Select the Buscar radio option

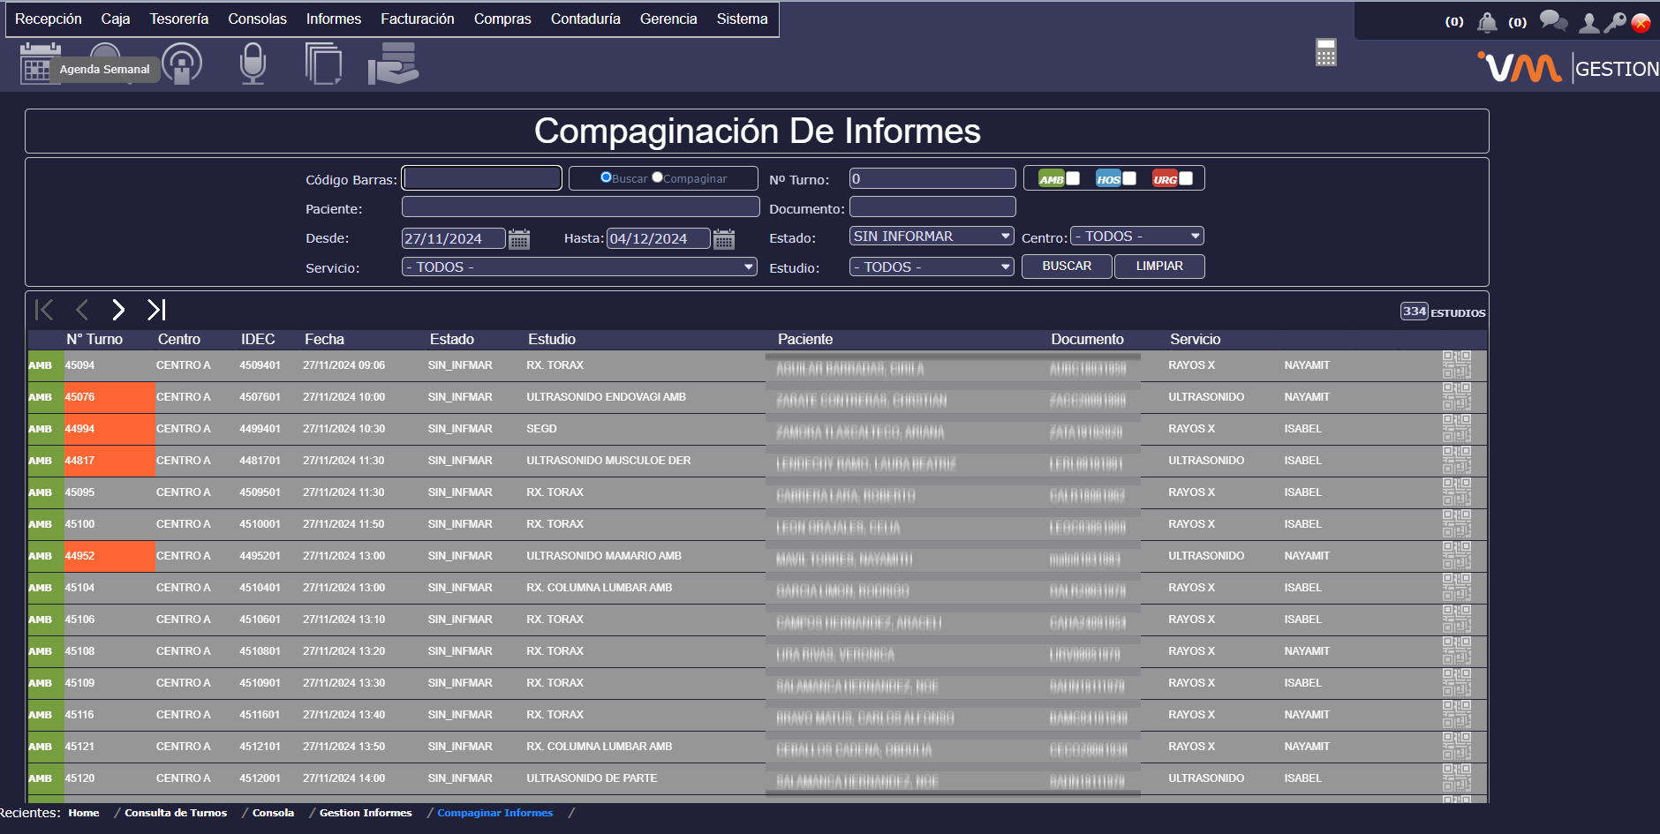coord(606,177)
